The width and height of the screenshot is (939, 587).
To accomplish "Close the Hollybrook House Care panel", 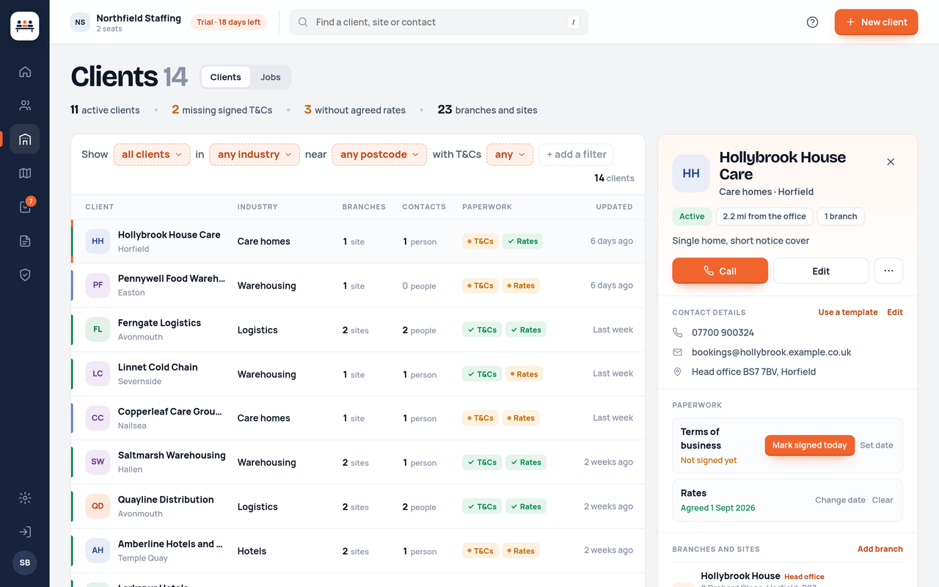I will (x=891, y=162).
